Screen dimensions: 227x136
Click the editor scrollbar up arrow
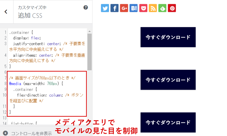point(90,31)
